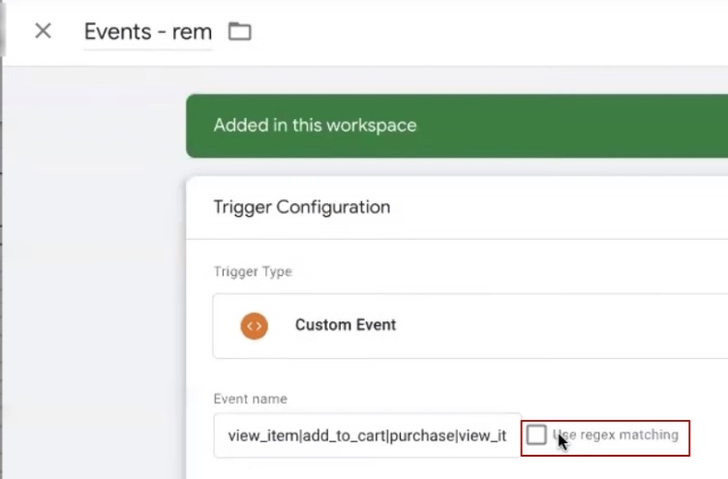This screenshot has width=728, height=479.
Task: Click the 'Event name' label
Action: point(250,399)
